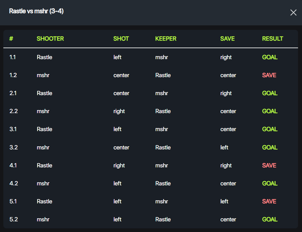Select the KEEPER column header
The width and height of the screenshot is (302, 232).
(x=166, y=39)
